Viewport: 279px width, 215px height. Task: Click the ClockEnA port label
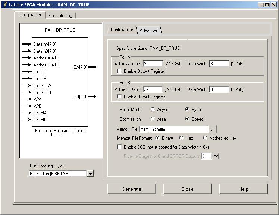click(43, 85)
